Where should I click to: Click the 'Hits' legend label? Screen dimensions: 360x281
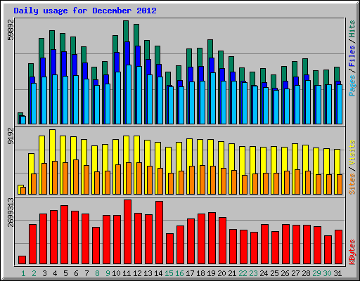click(352, 29)
